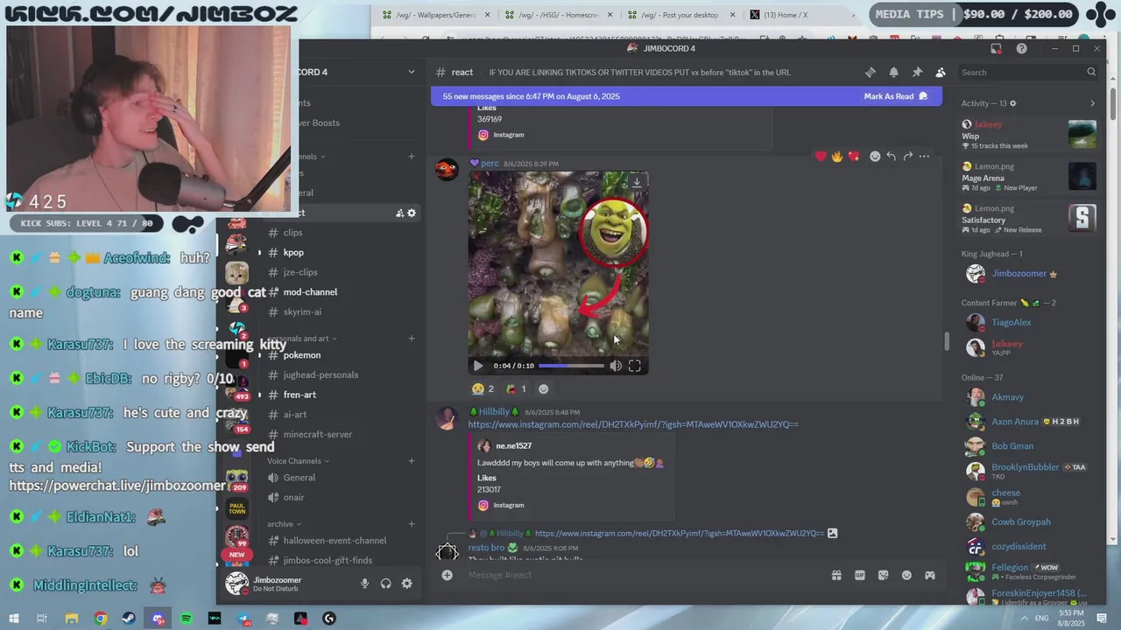Image resolution: width=1121 pixels, height=630 pixels.
Task: Open pinned messages pin icon
Action: [x=917, y=73]
